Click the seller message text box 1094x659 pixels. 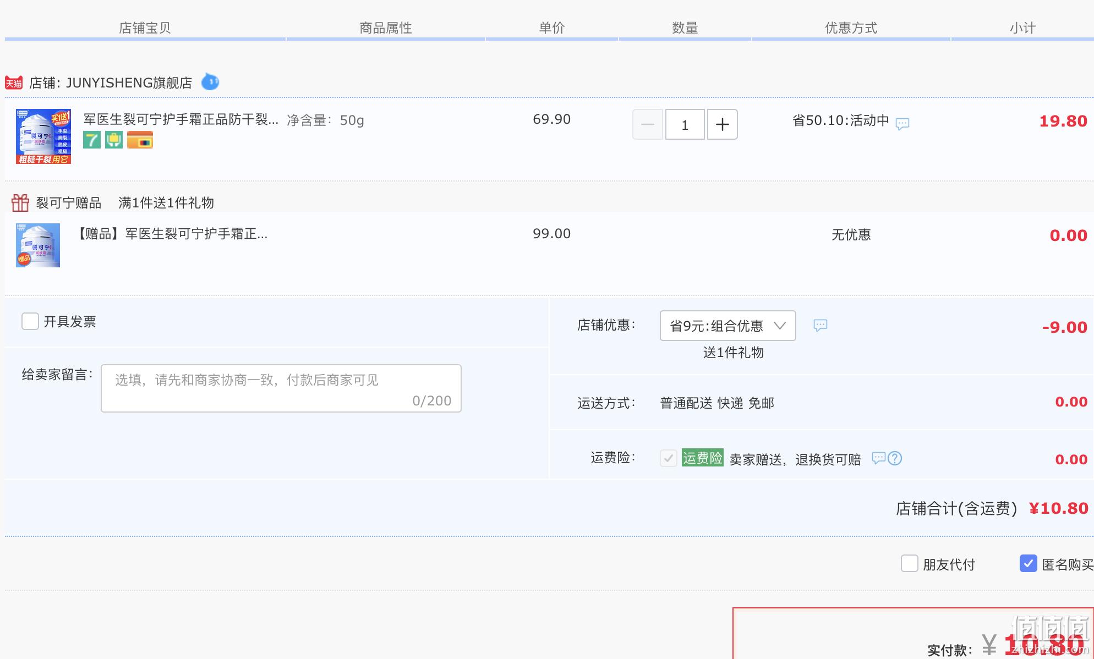click(281, 388)
